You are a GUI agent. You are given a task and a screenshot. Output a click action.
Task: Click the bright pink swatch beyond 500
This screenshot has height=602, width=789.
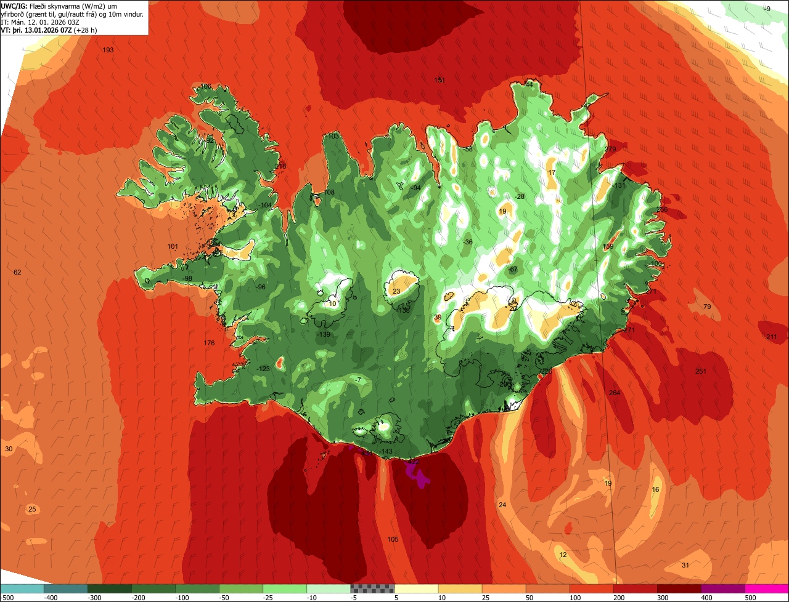(767, 588)
